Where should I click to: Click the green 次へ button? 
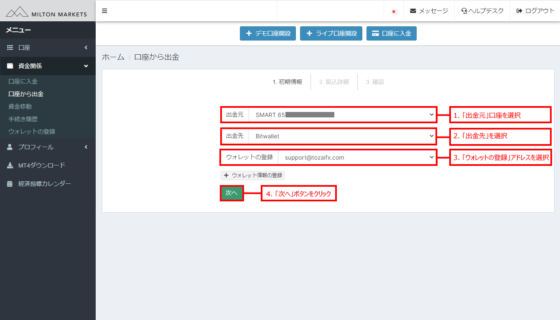pyautogui.click(x=232, y=193)
